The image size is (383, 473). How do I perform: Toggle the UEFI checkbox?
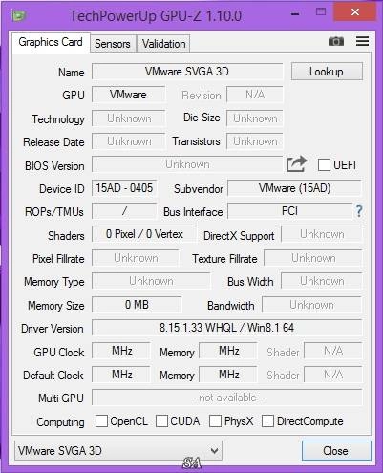click(x=324, y=165)
